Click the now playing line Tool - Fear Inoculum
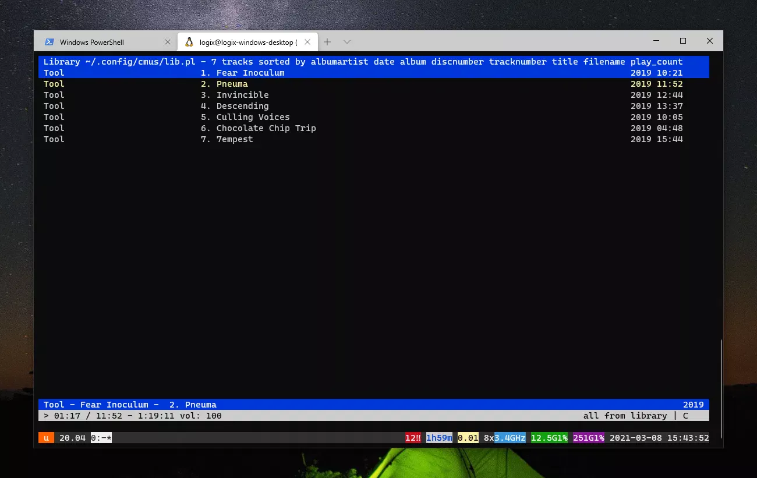Image resolution: width=757 pixels, height=478 pixels. coord(374,405)
